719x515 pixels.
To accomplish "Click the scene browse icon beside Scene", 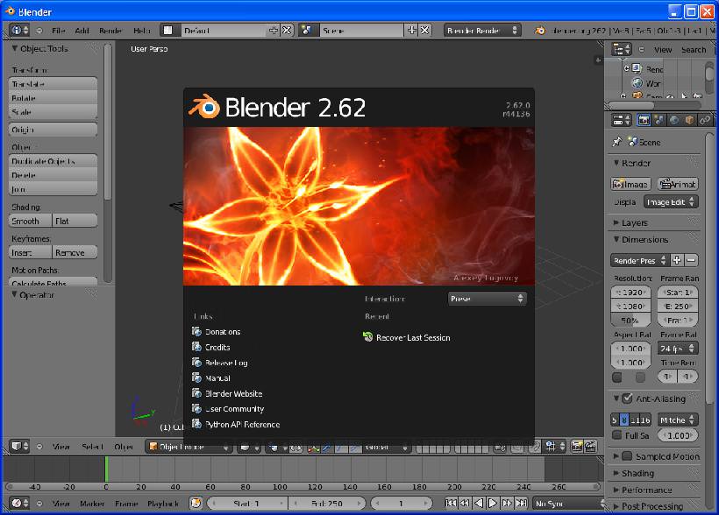I will [306, 29].
